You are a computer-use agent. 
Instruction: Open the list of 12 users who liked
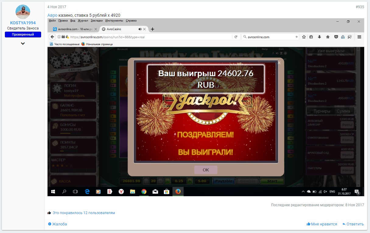[x=84, y=213]
